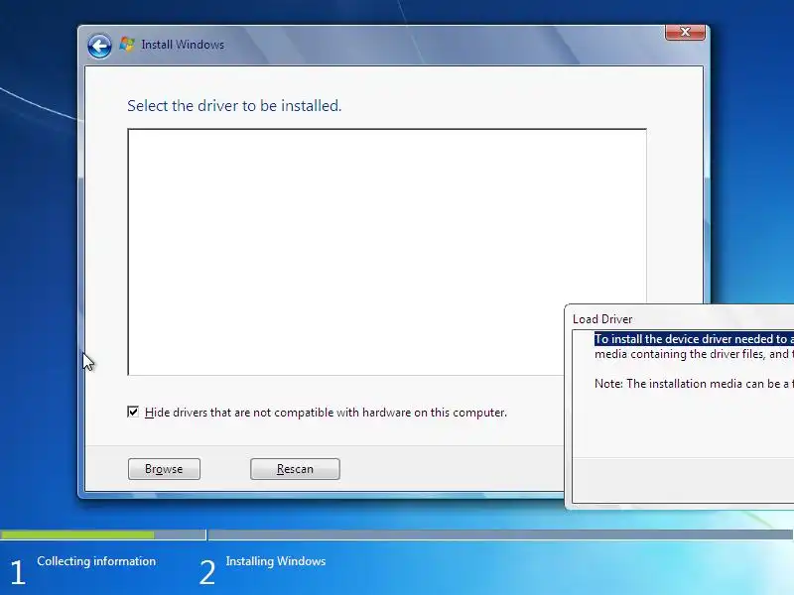Click the Browse button
This screenshot has height=595, width=794.
click(x=164, y=469)
